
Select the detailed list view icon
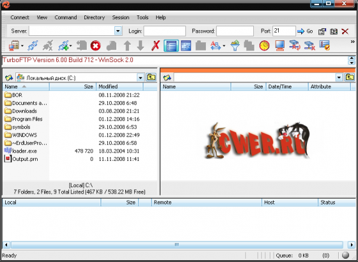point(171,45)
